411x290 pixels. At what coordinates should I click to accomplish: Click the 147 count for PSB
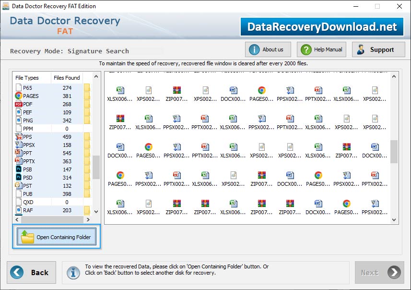click(67, 169)
